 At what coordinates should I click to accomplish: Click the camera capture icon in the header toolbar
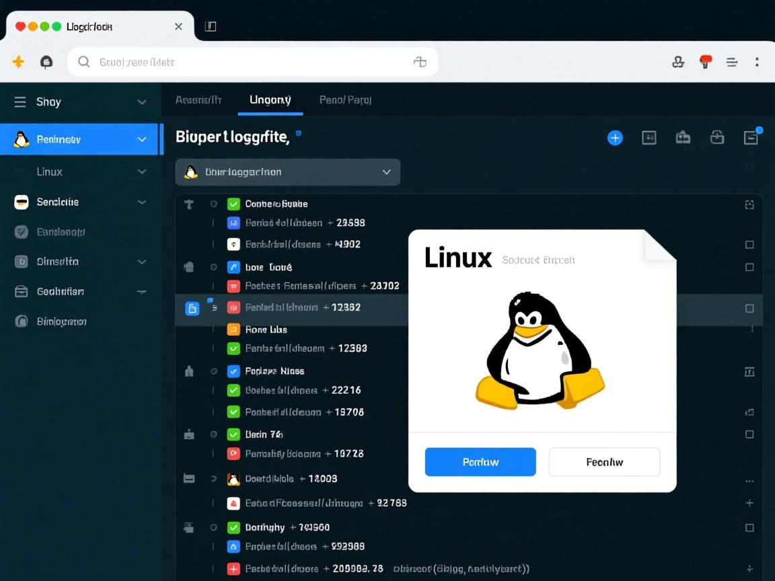pos(683,137)
